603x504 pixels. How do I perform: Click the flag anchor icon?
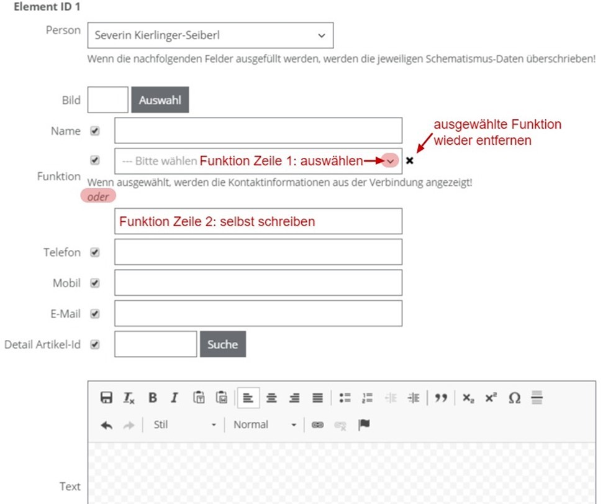364,425
